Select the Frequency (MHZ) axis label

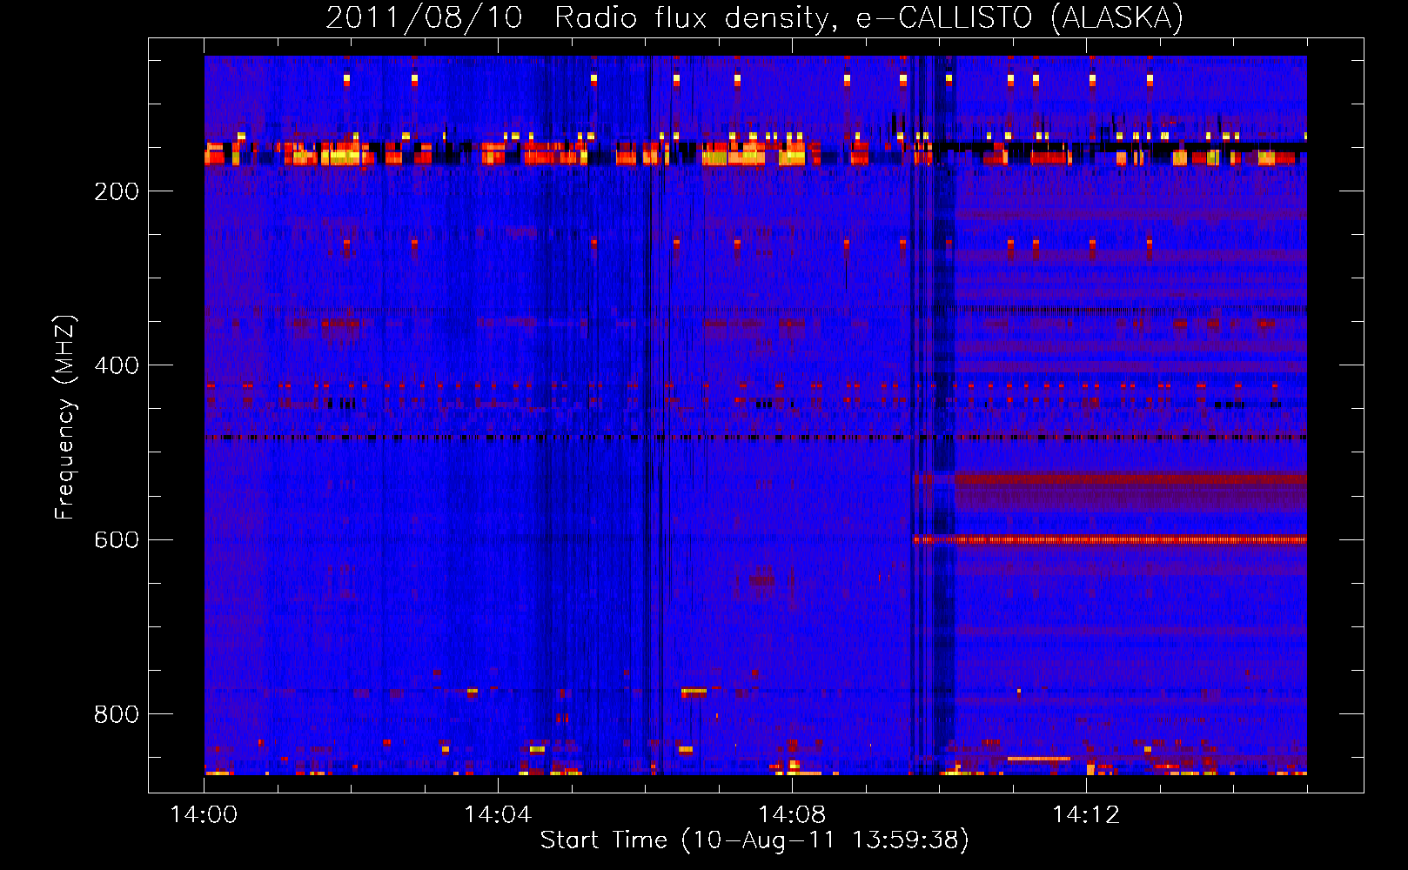point(65,418)
